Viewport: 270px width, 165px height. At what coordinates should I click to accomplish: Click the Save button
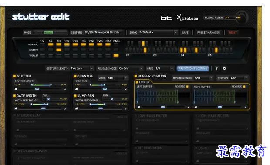point(185,32)
